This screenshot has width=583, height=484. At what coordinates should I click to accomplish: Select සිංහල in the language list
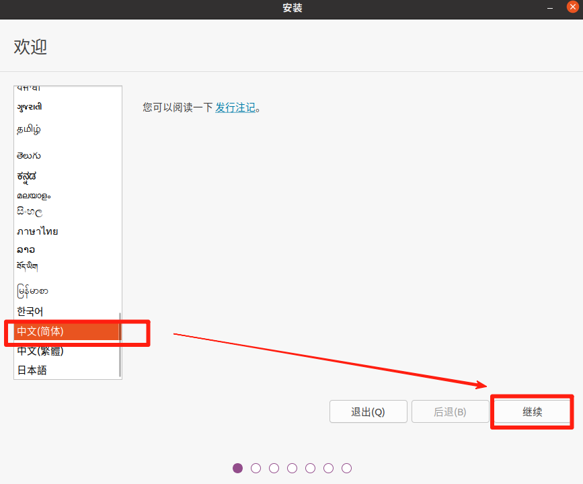point(68,212)
